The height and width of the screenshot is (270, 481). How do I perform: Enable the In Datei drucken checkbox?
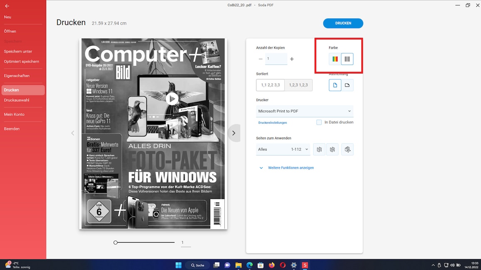(x=319, y=123)
